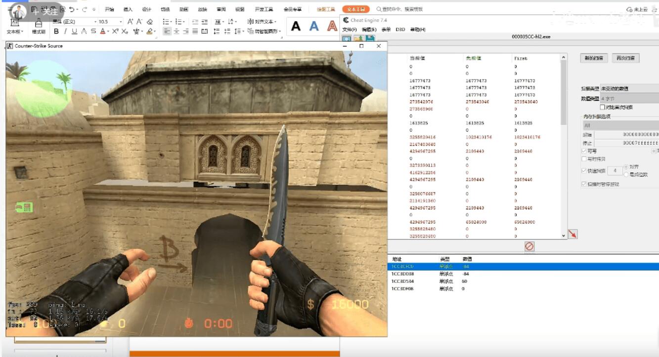Select the 对齐 radio button
The height and width of the screenshot is (357, 659).
(x=626, y=167)
